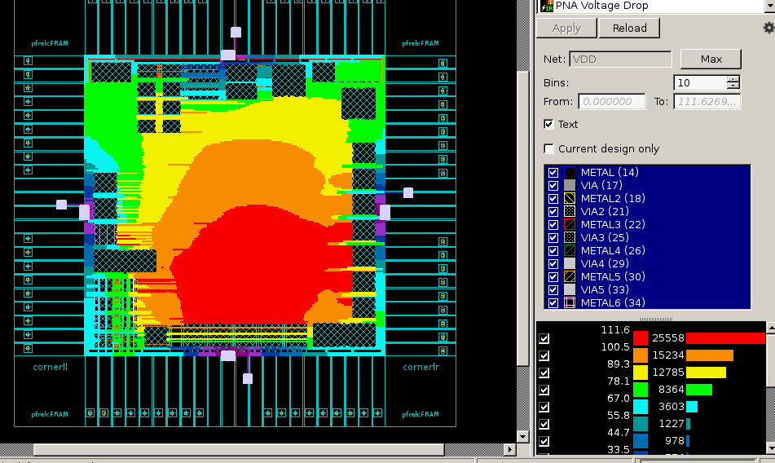Viewport: 775px width, 463px height.
Task: Uncheck the VIA (17) layer checkbox
Action: (553, 186)
